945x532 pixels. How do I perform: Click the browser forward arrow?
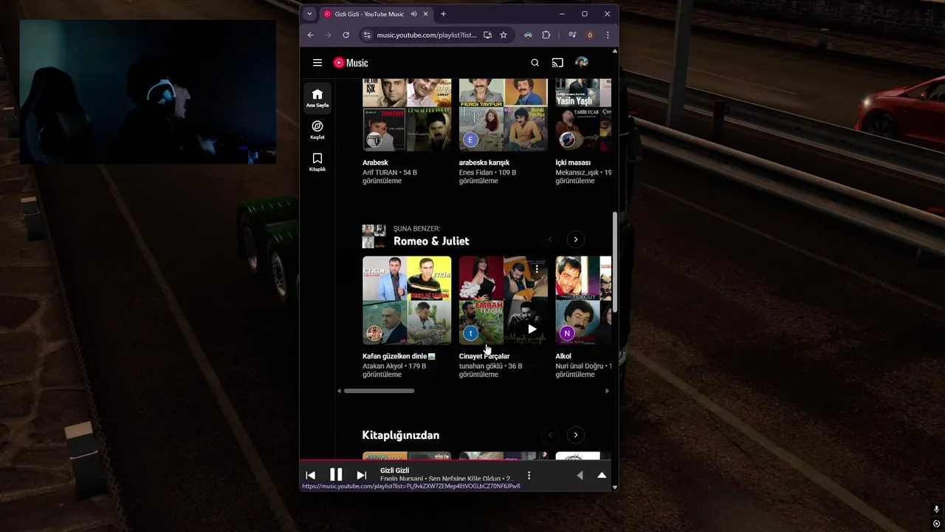point(329,35)
